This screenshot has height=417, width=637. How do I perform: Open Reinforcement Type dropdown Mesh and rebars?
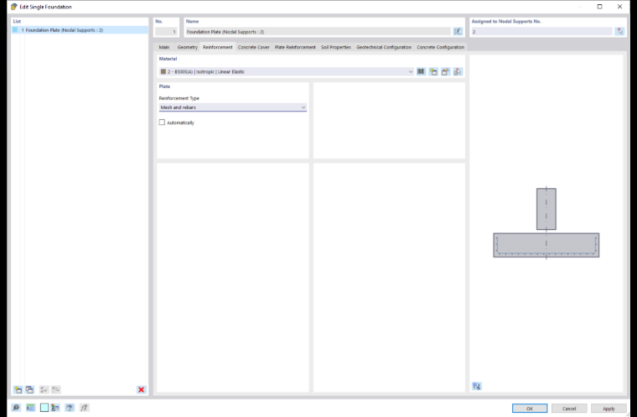(233, 107)
